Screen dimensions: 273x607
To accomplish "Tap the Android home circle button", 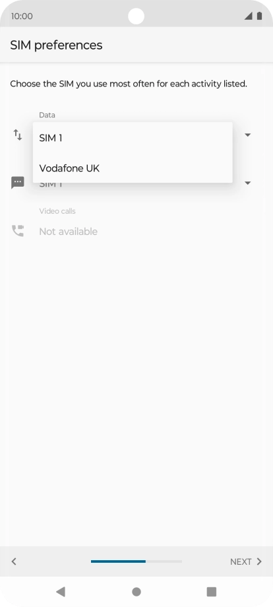I will tap(136, 592).
